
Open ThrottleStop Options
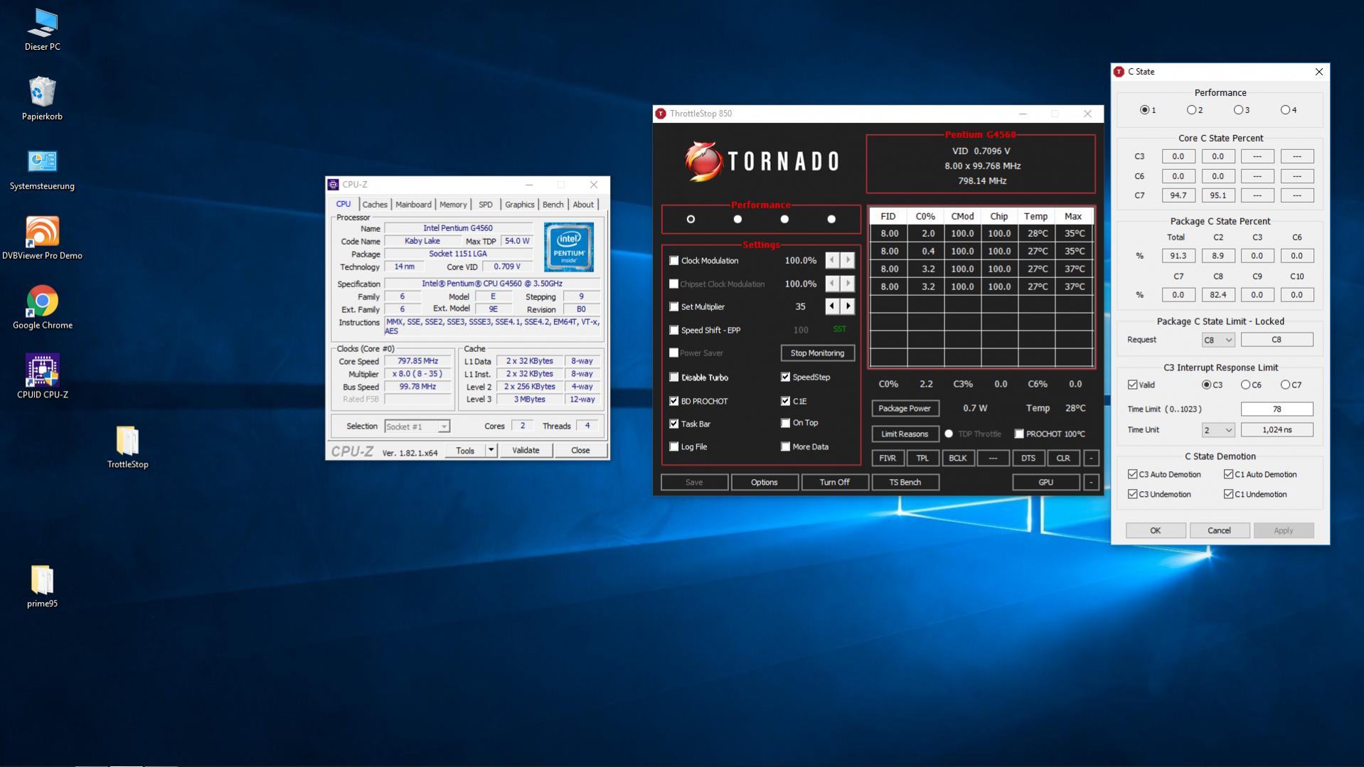764,483
